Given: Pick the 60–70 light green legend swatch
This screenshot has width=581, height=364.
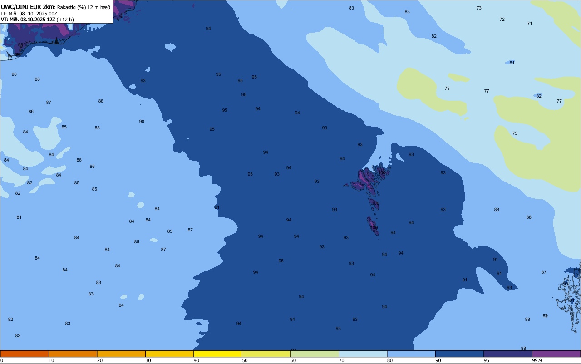Looking at the screenshot, I should (315, 354).
